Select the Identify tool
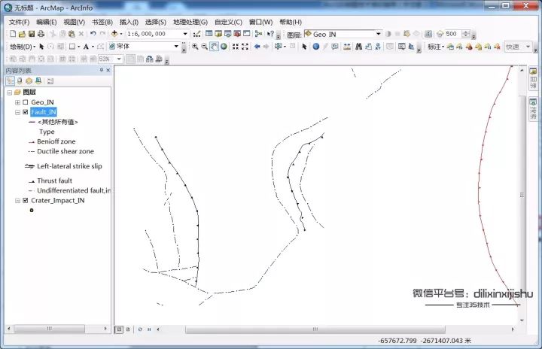This screenshot has width=542, height=349. coord(316,47)
